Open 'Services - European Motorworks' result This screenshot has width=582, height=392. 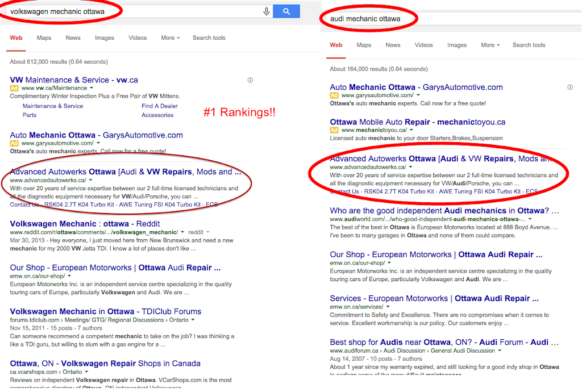[x=434, y=298]
